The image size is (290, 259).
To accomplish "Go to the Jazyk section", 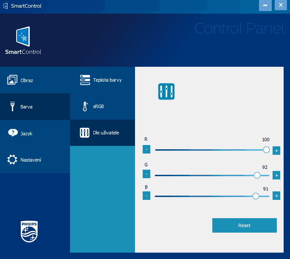I will 35,133.
